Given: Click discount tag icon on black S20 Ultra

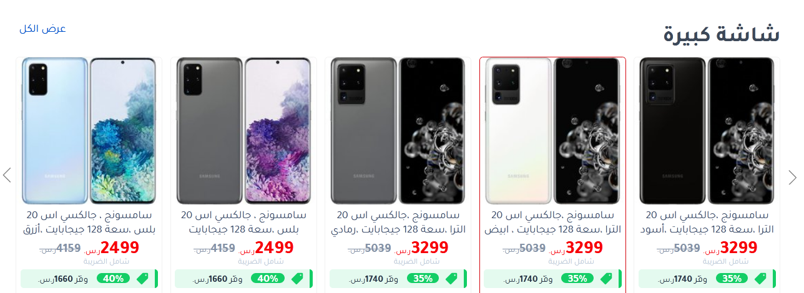Looking at the screenshot, I should (761, 279).
